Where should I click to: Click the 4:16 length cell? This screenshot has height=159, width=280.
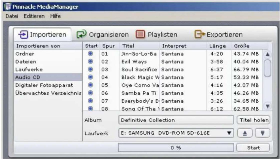coord(216,85)
